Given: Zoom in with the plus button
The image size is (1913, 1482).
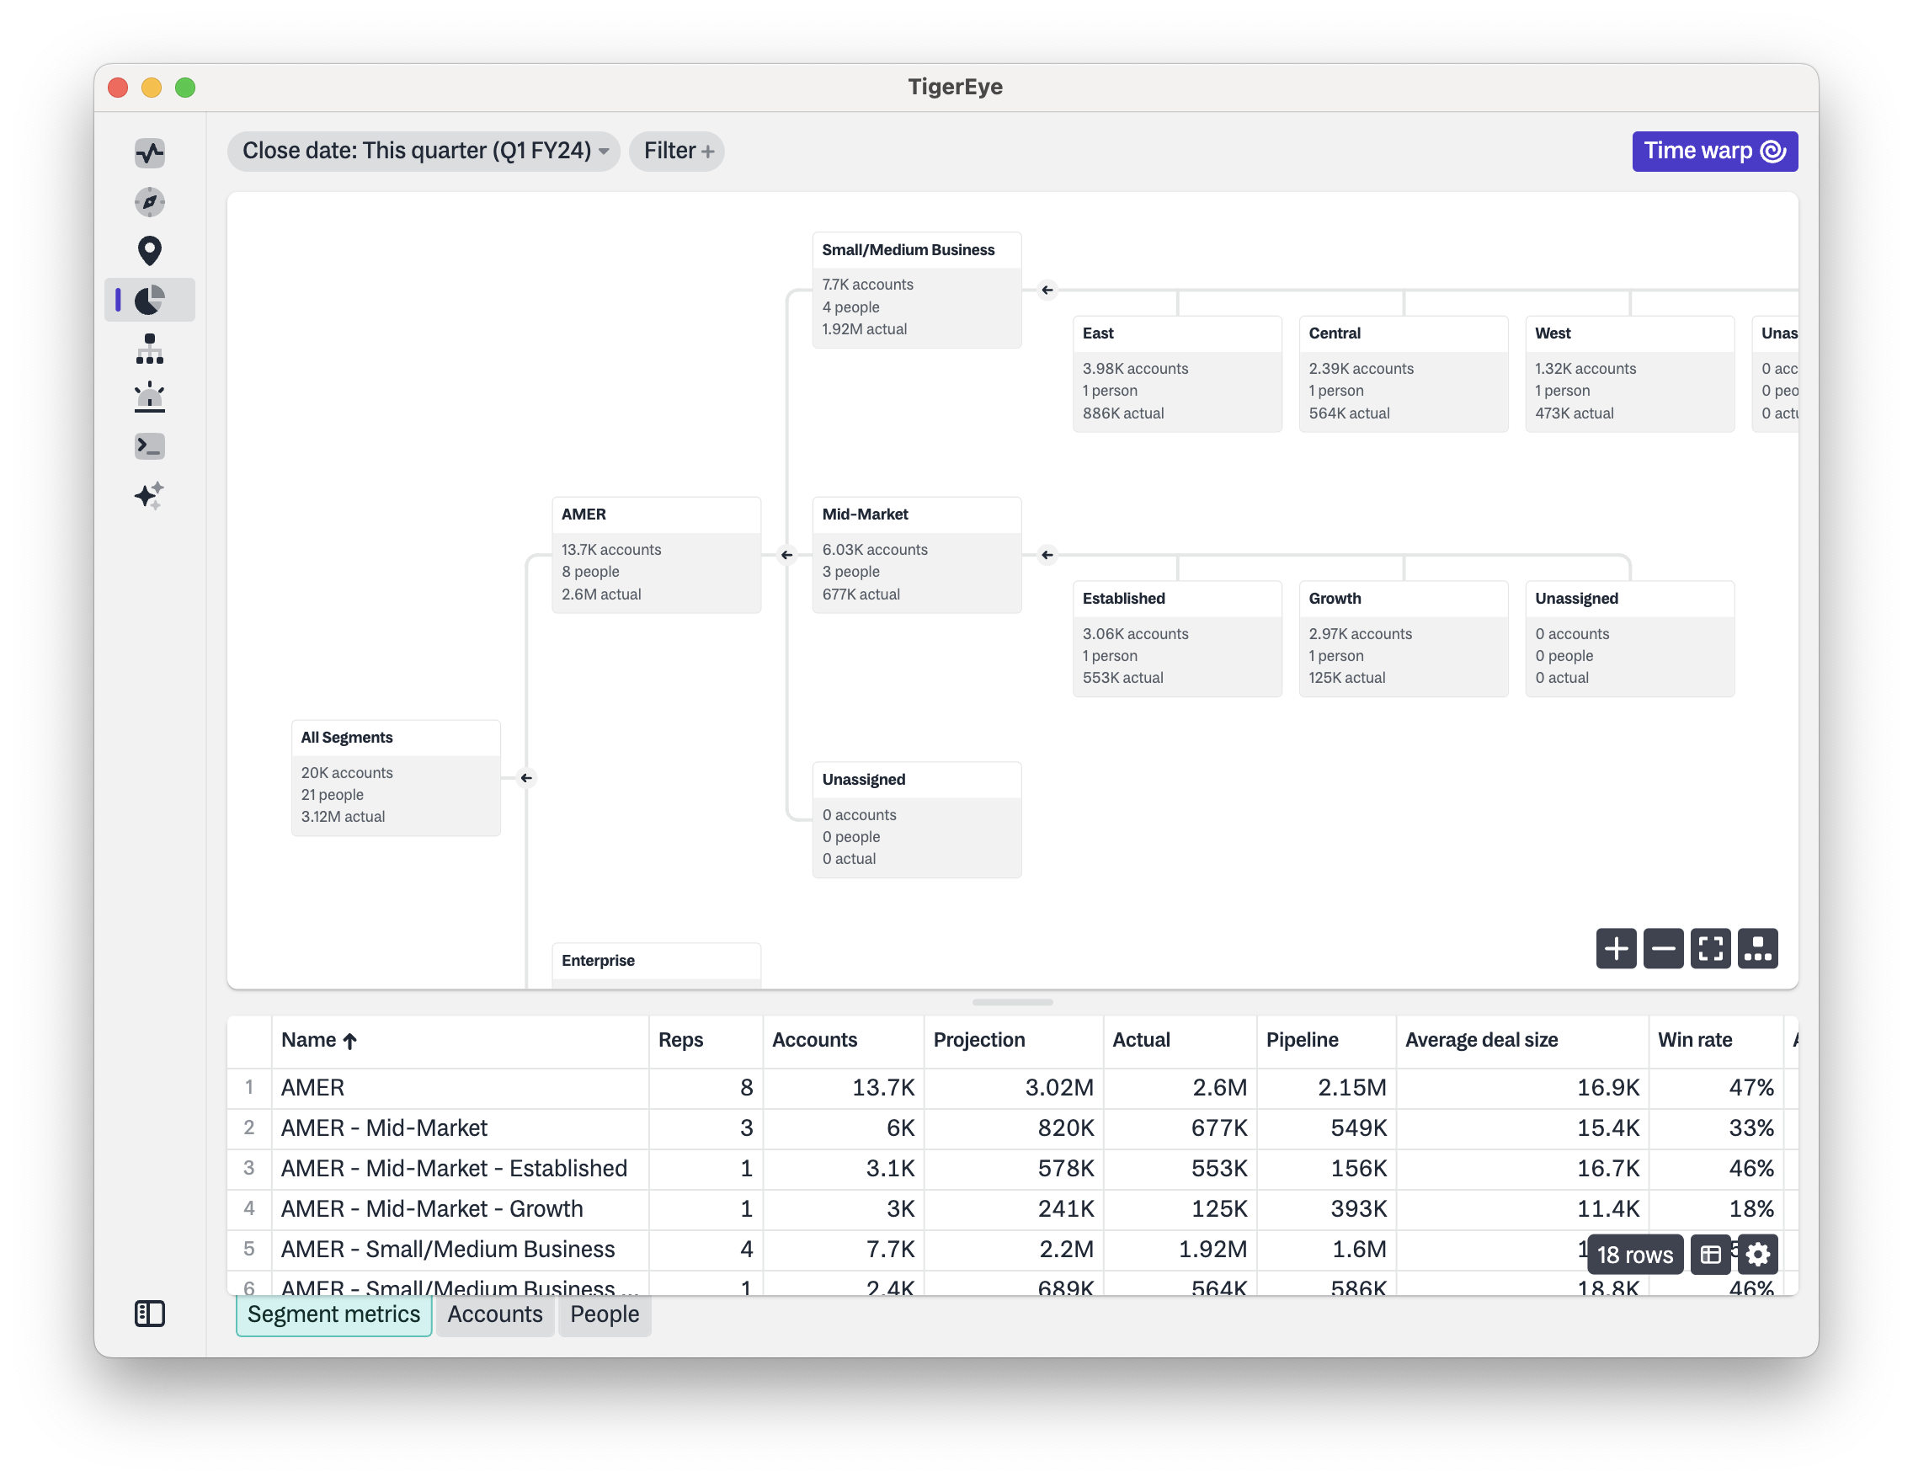Looking at the screenshot, I should point(1615,947).
